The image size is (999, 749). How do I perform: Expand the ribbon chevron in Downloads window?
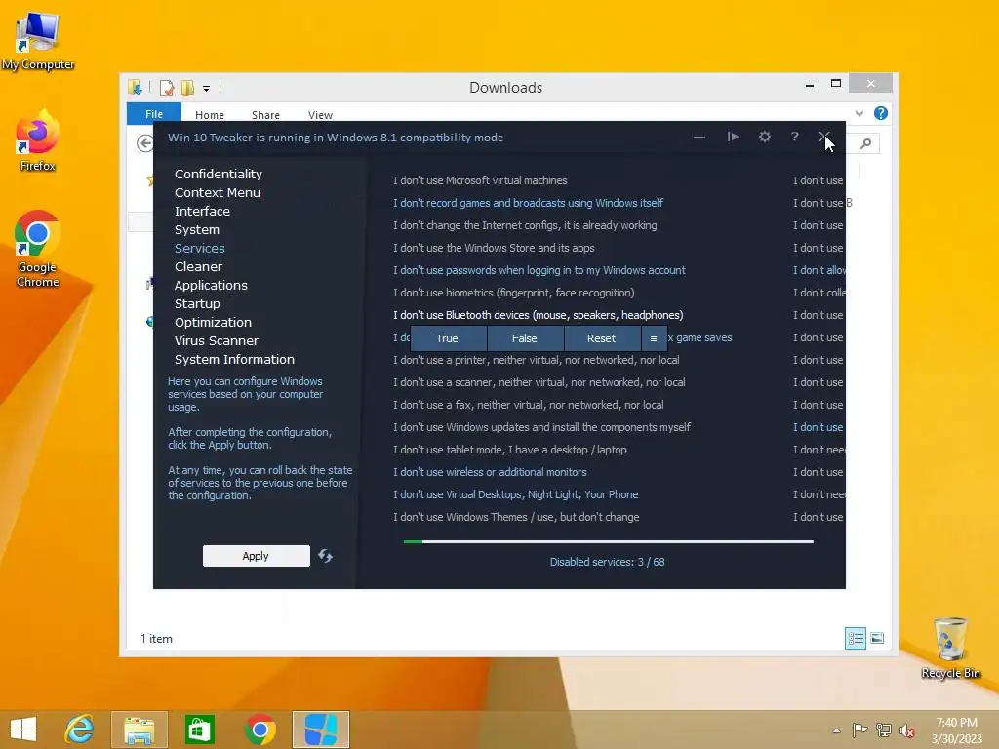coord(859,114)
